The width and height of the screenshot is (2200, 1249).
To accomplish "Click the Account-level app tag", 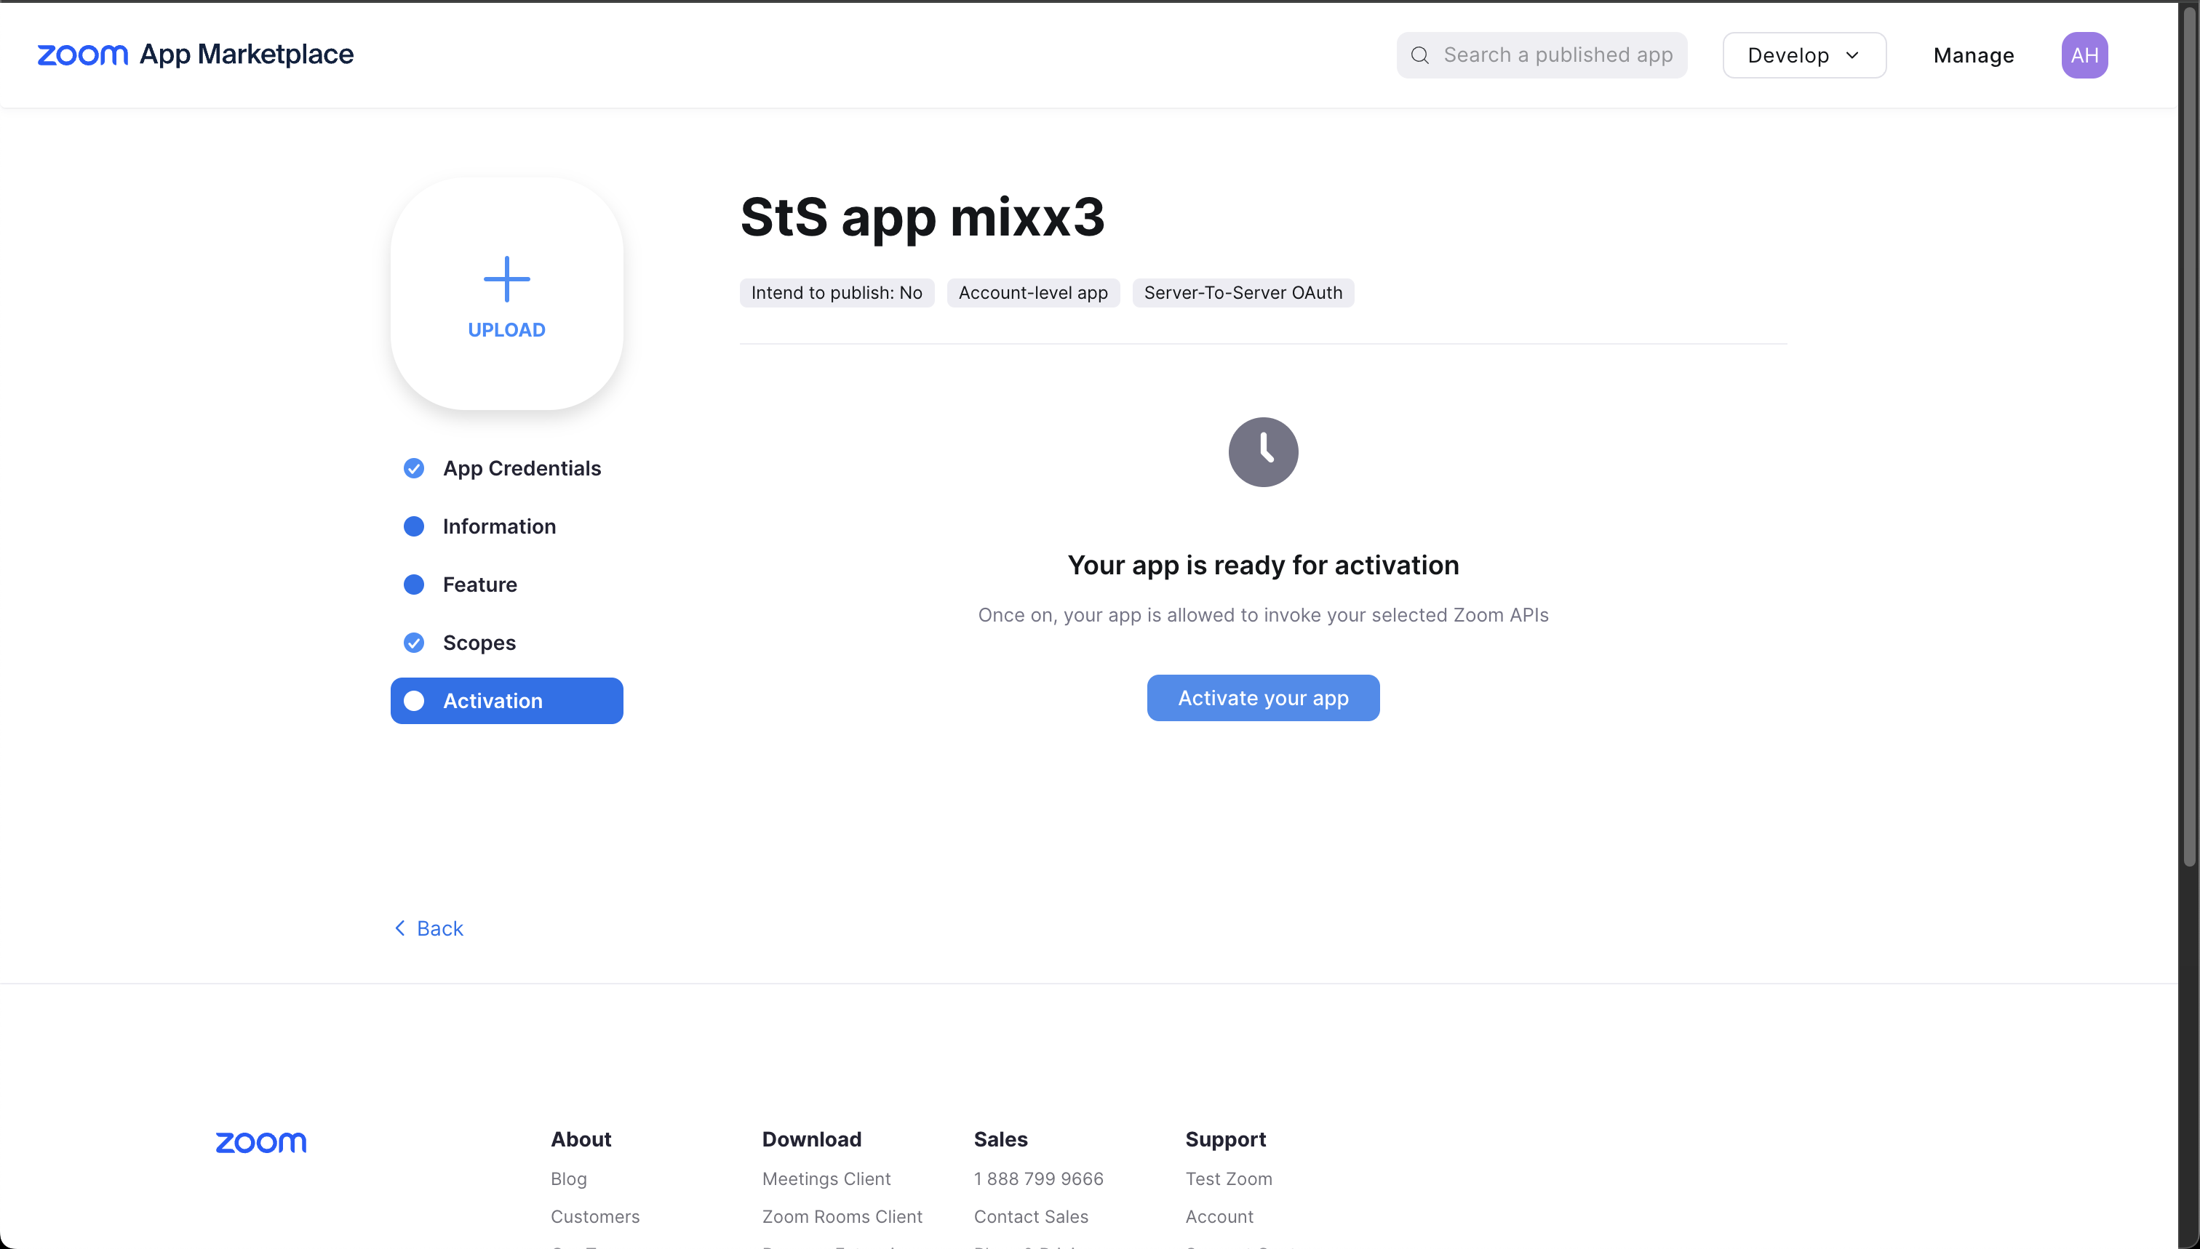I will point(1032,292).
